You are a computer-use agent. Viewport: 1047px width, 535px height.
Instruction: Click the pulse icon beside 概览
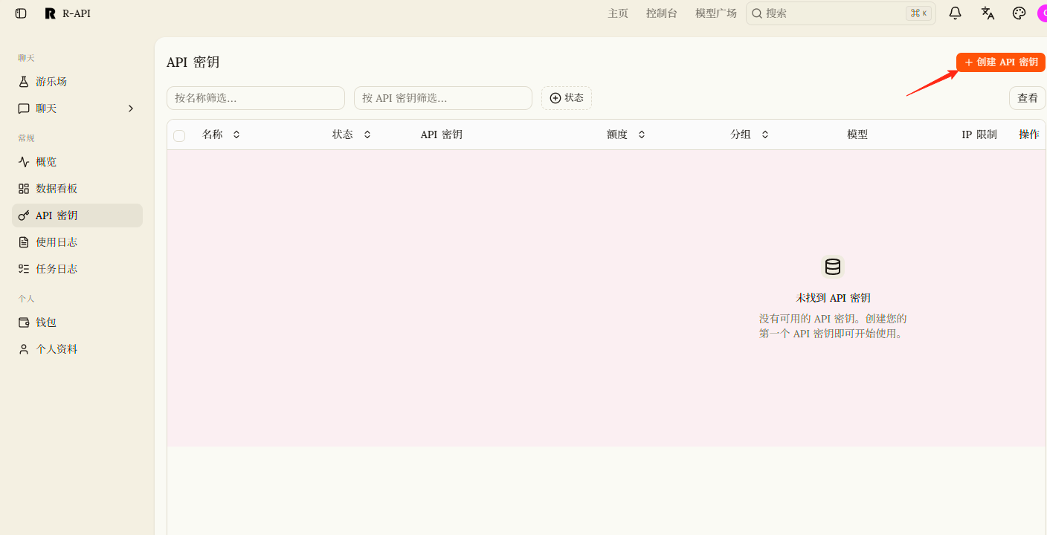tap(24, 162)
